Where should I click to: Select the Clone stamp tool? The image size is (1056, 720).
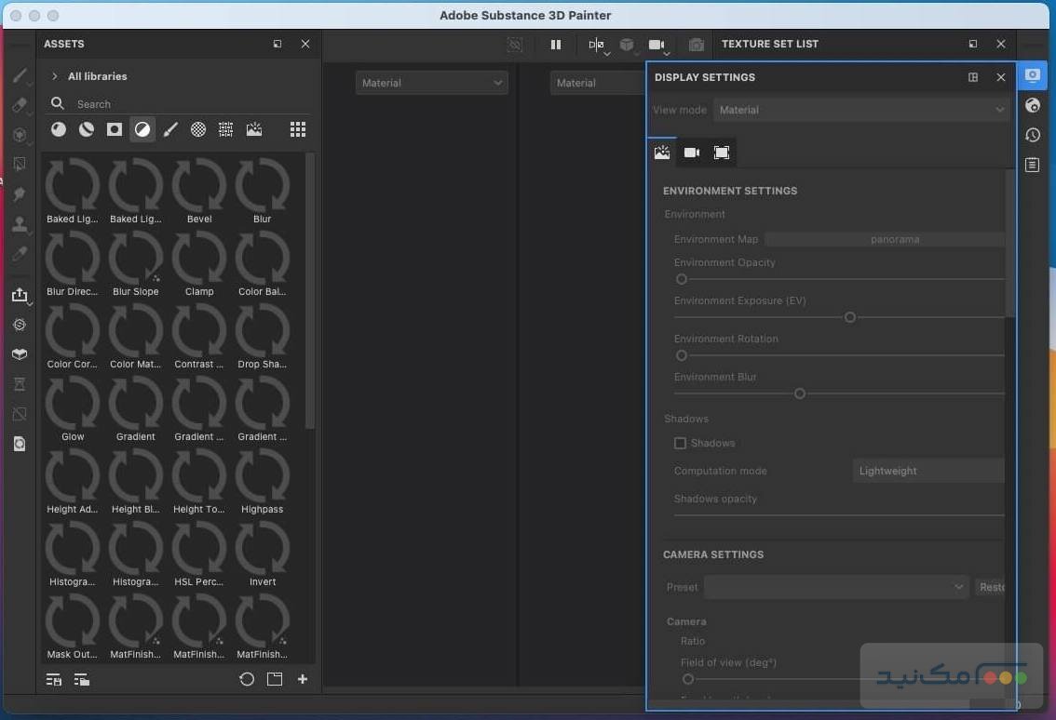(x=20, y=224)
